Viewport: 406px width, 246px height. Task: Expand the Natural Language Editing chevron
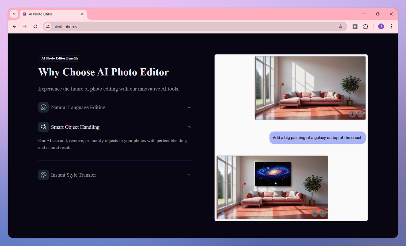click(189, 107)
